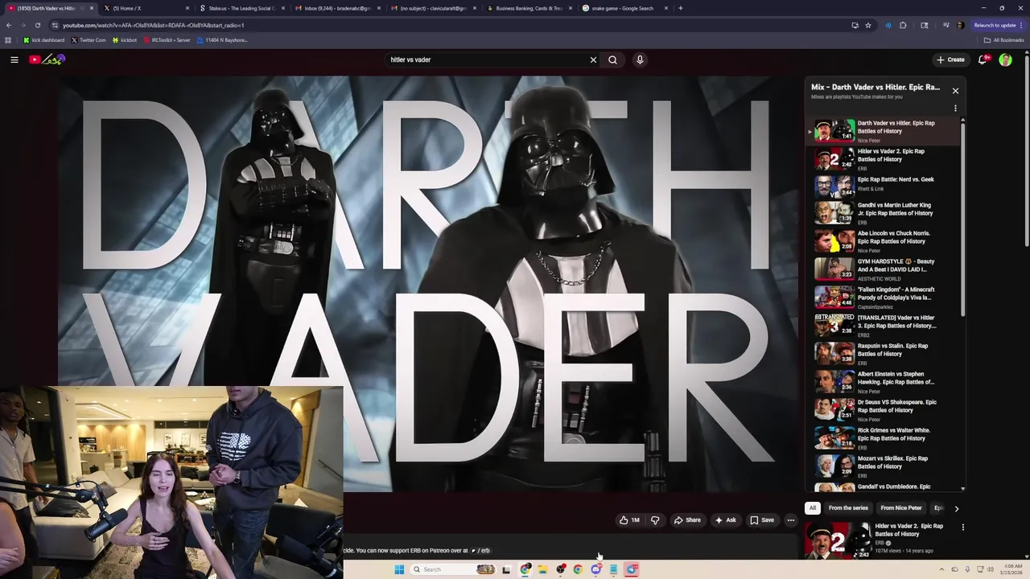Play 'Dr Seuss VS Shakespeare' from Mix
The width and height of the screenshot is (1030, 579).
tap(884, 410)
